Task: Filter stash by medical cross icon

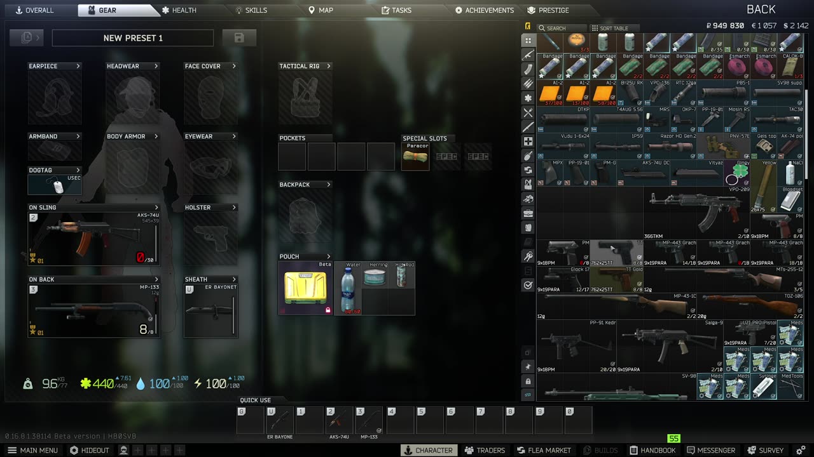Action: click(528, 142)
